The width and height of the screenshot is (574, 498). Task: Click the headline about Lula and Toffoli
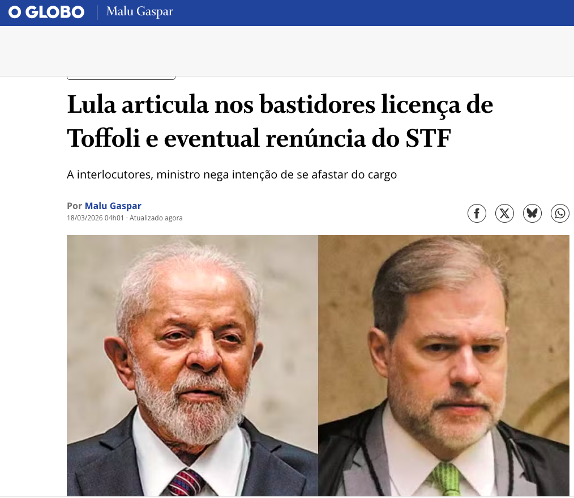point(280,121)
